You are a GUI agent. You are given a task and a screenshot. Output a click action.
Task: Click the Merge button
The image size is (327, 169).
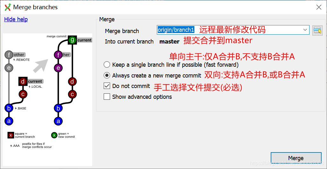(296, 158)
